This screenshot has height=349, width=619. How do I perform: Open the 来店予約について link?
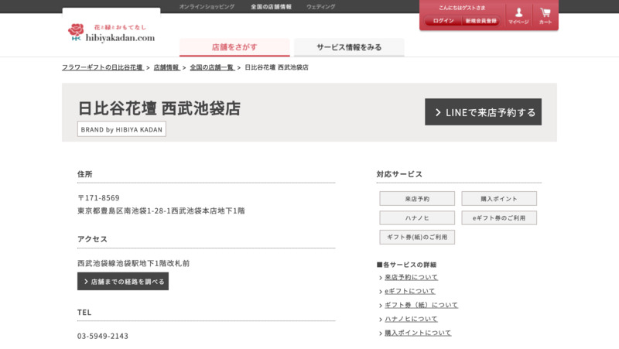(411, 277)
